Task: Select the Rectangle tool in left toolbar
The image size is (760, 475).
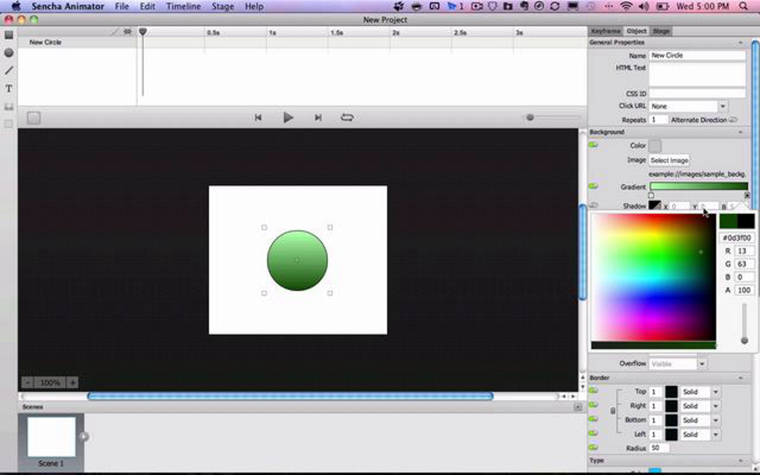Action: coord(9,35)
